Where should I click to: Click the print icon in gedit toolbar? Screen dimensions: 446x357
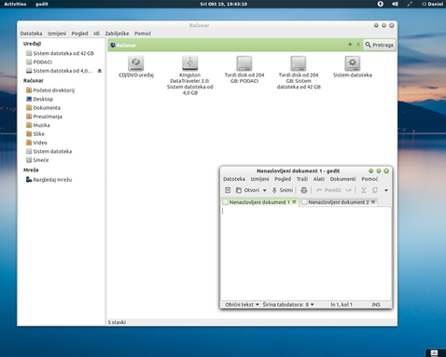coord(304,190)
